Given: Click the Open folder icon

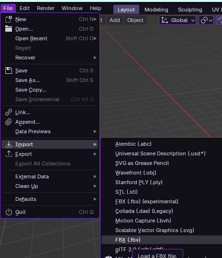Looking at the screenshot, I should (9, 29).
